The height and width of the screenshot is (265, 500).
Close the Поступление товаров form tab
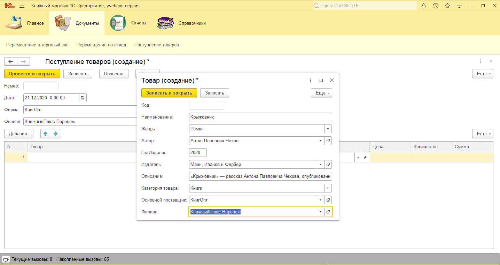coord(491,61)
